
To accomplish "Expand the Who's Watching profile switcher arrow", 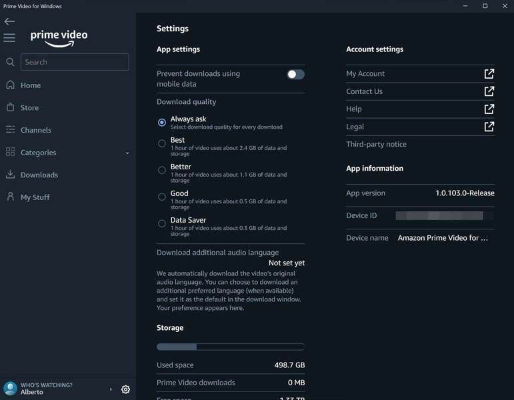I will 111,389.
